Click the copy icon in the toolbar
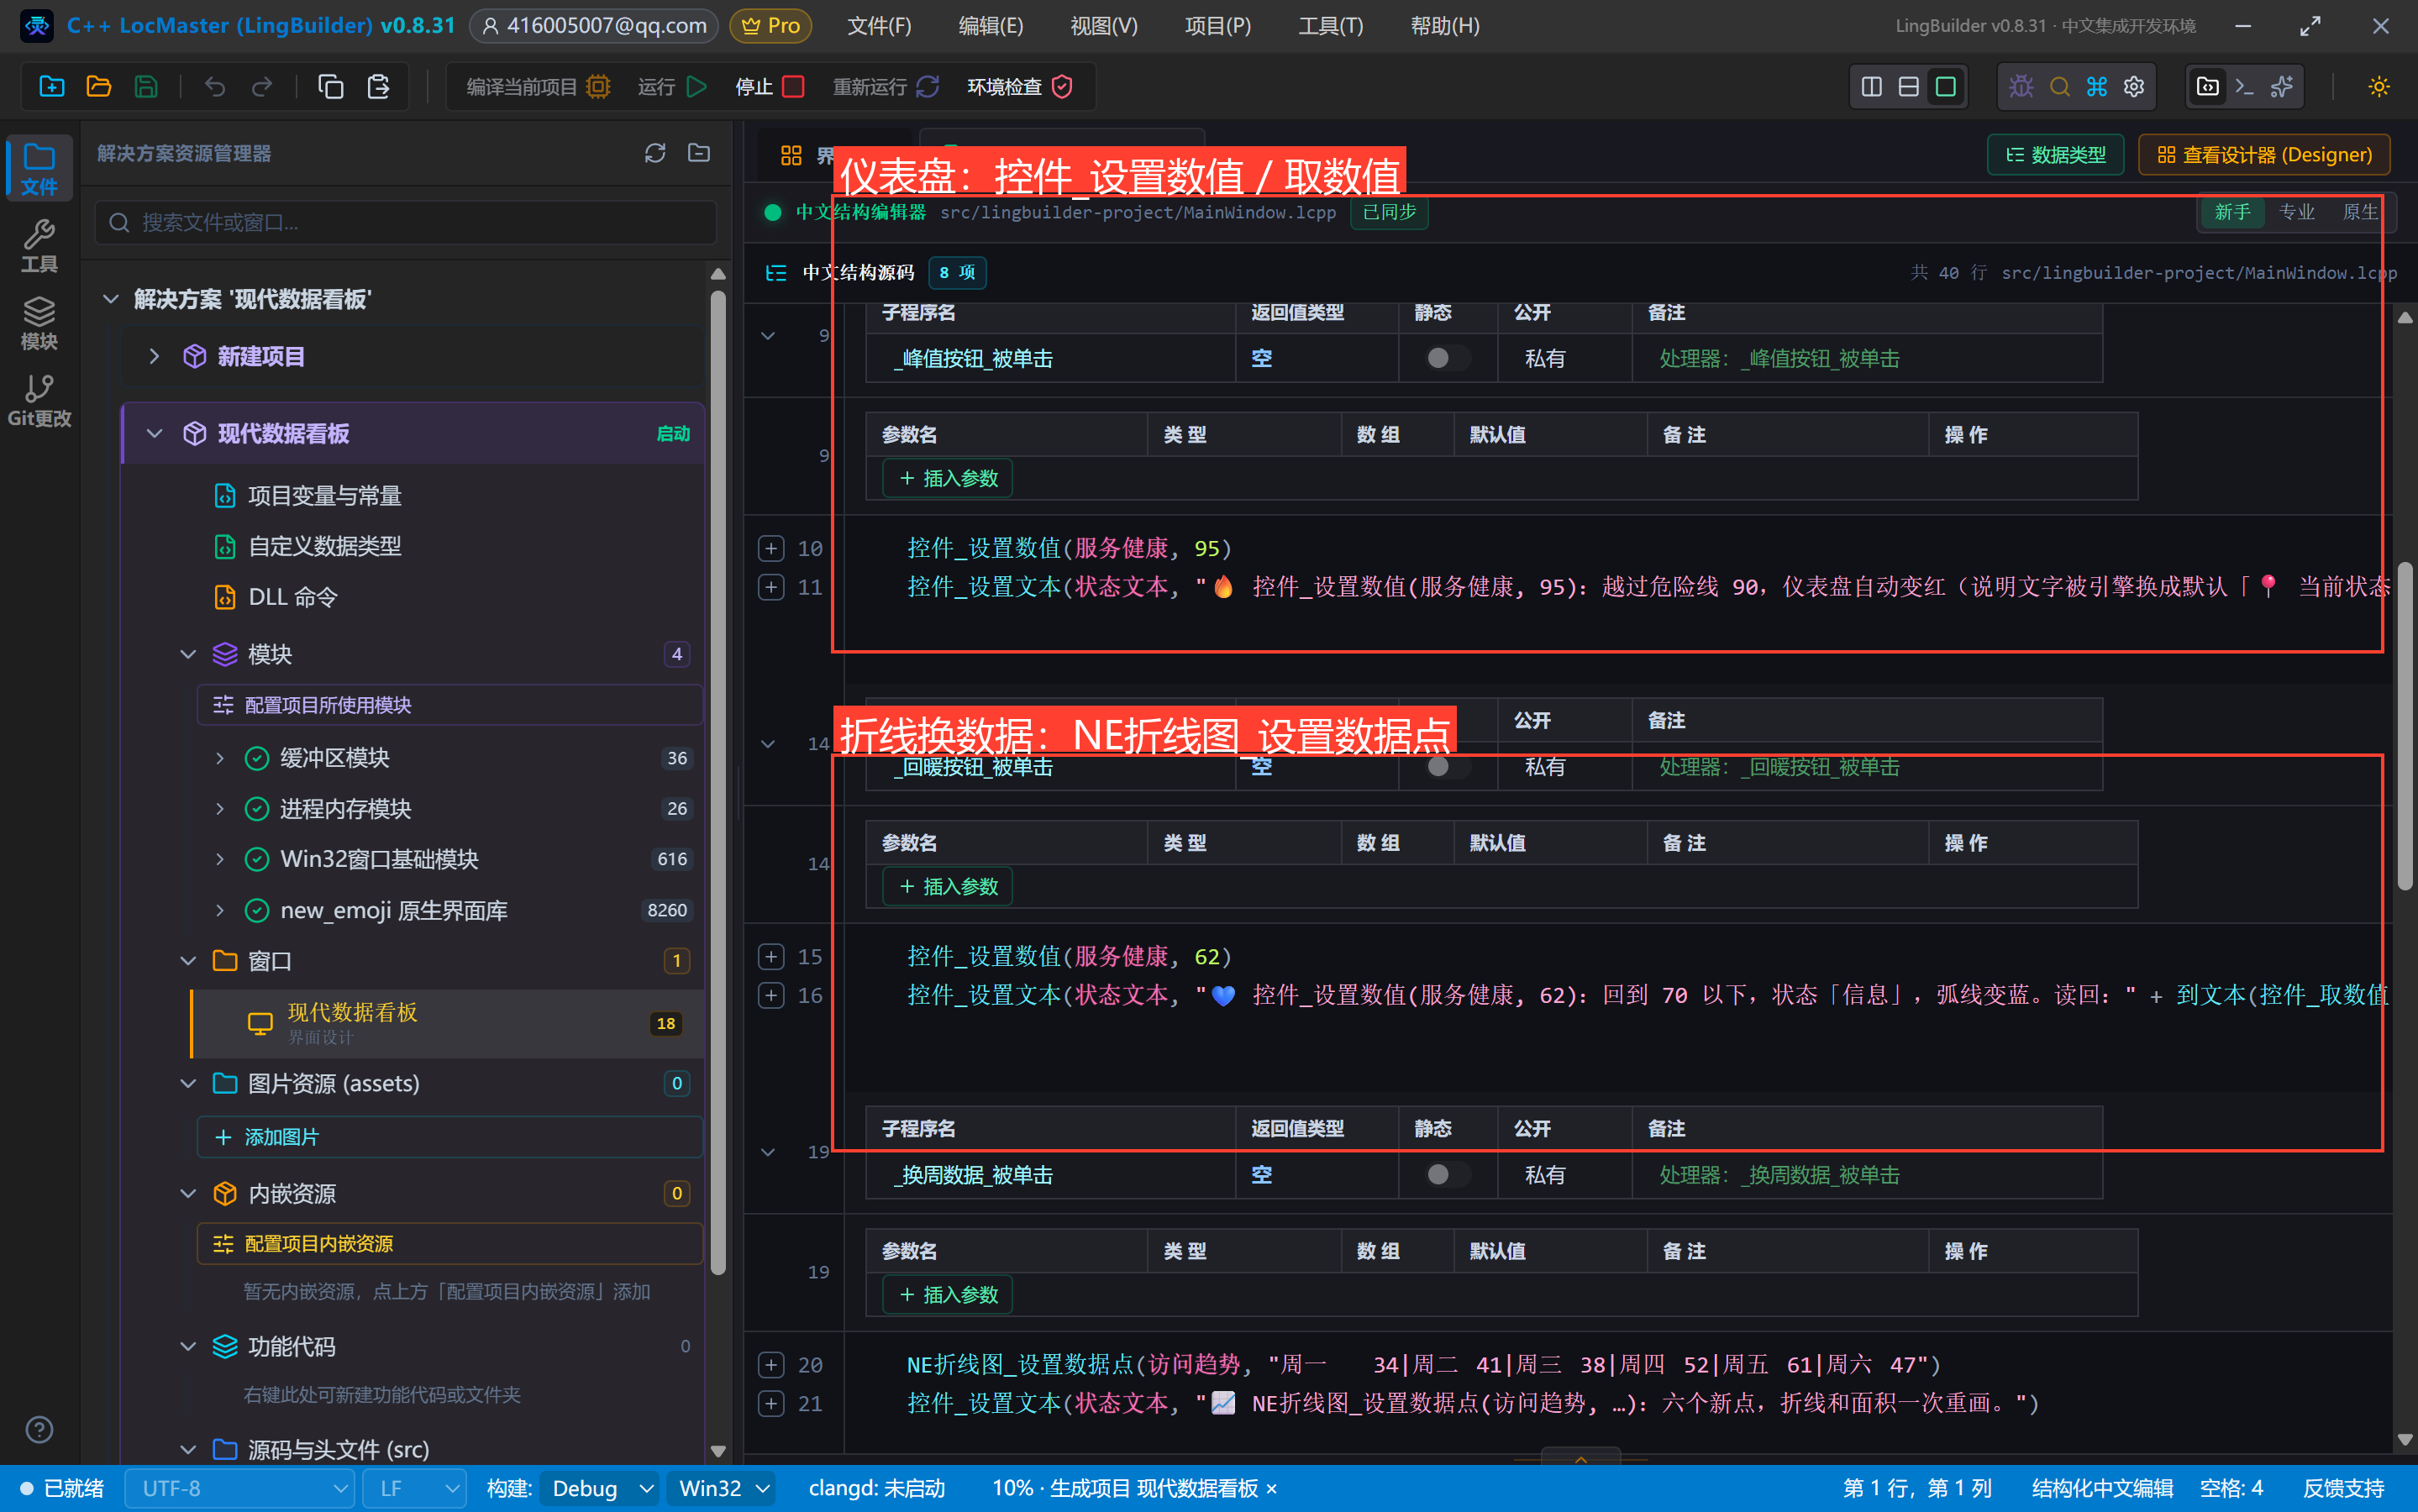2418x1512 pixels. pos(331,87)
